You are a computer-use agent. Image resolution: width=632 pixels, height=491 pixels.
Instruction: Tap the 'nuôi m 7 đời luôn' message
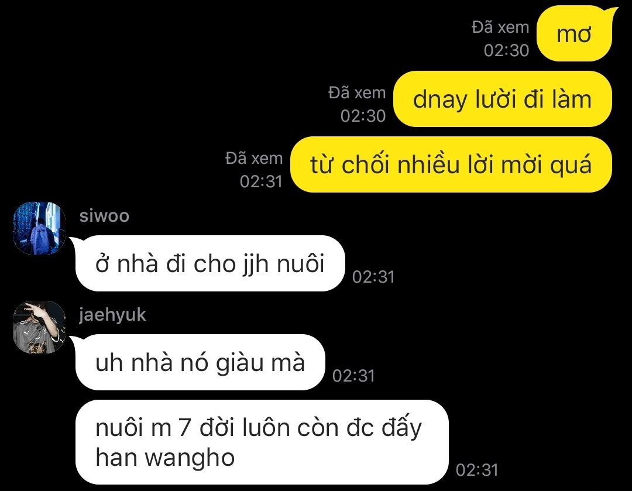click(262, 442)
